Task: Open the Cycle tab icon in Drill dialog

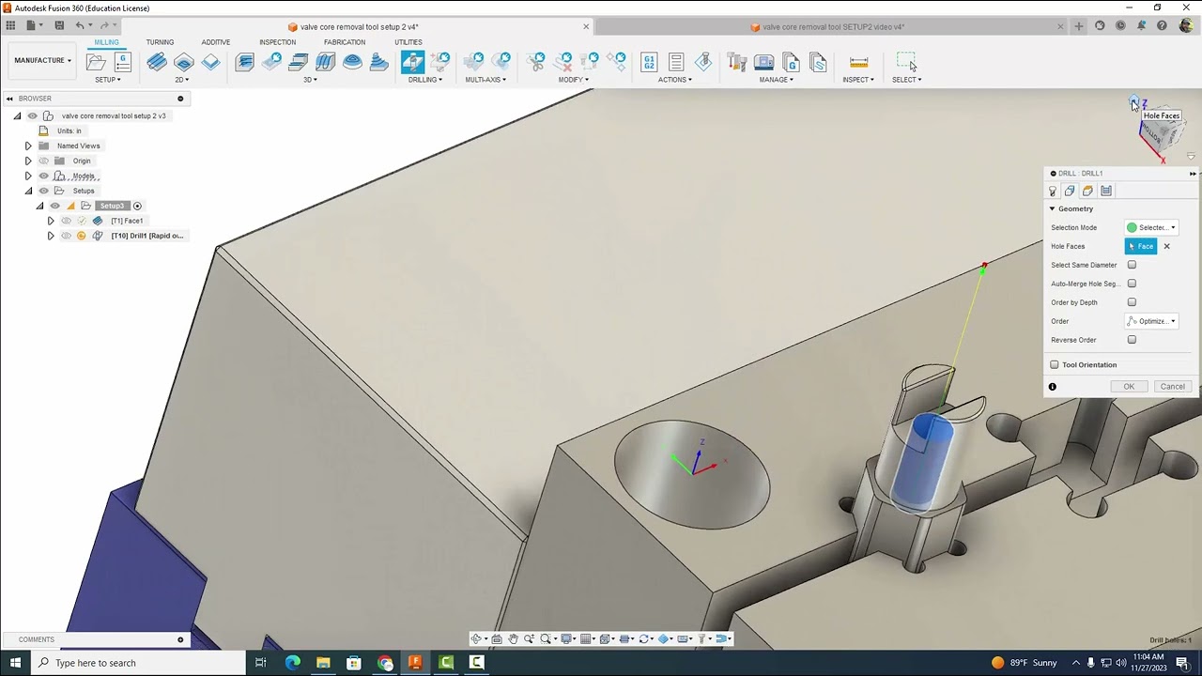Action: click(x=1106, y=191)
